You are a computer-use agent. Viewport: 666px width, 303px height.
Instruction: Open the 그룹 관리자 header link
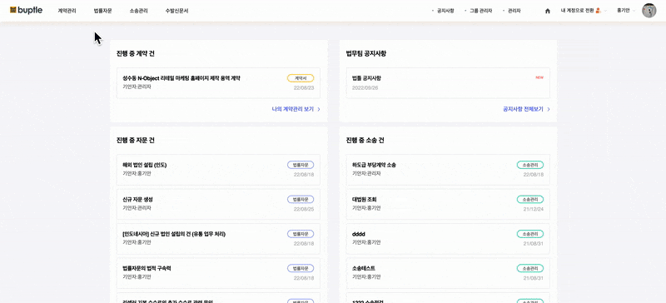(480, 11)
